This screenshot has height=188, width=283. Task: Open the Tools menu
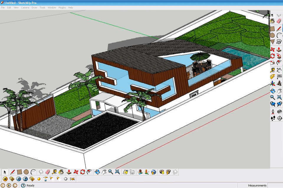tap(42, 8)
